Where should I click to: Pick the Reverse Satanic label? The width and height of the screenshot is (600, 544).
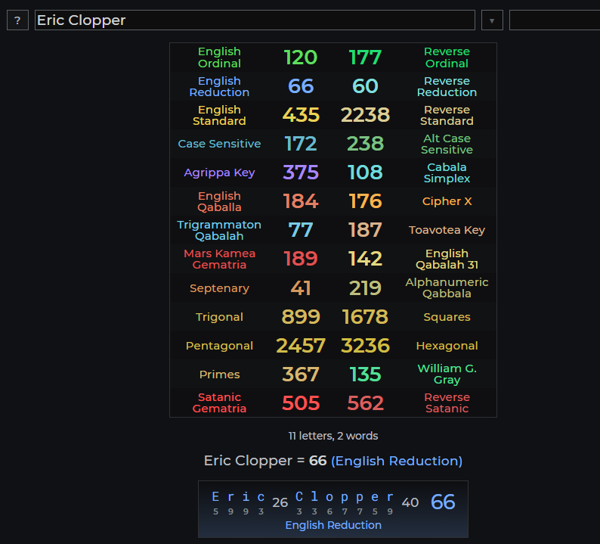(x=447, y=403)
